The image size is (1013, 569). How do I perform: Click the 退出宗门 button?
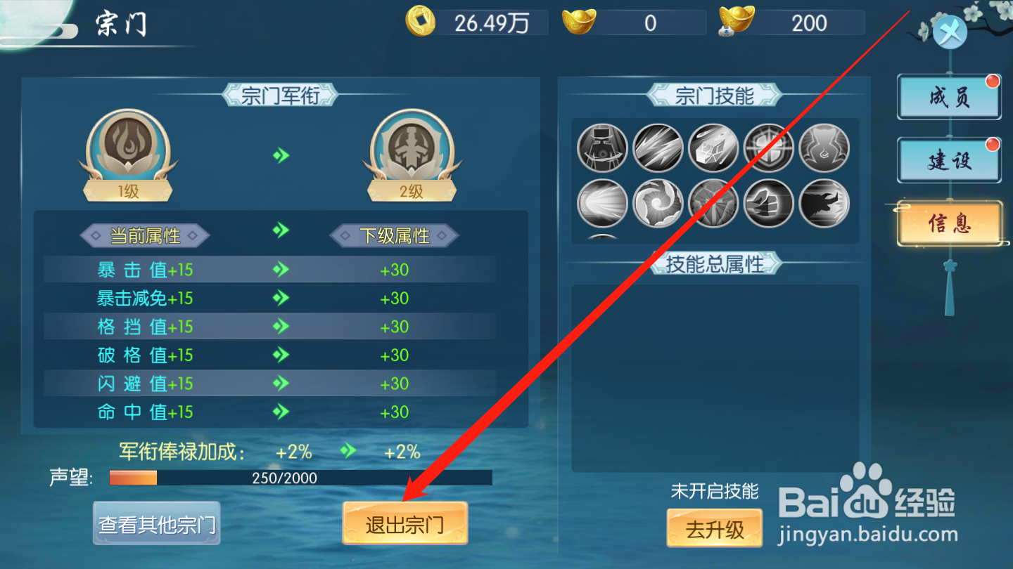click(404, 523)
